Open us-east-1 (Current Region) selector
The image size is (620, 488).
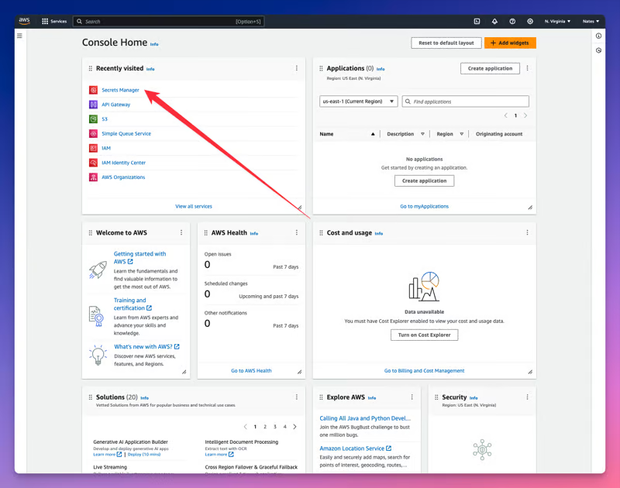(358, 101)
